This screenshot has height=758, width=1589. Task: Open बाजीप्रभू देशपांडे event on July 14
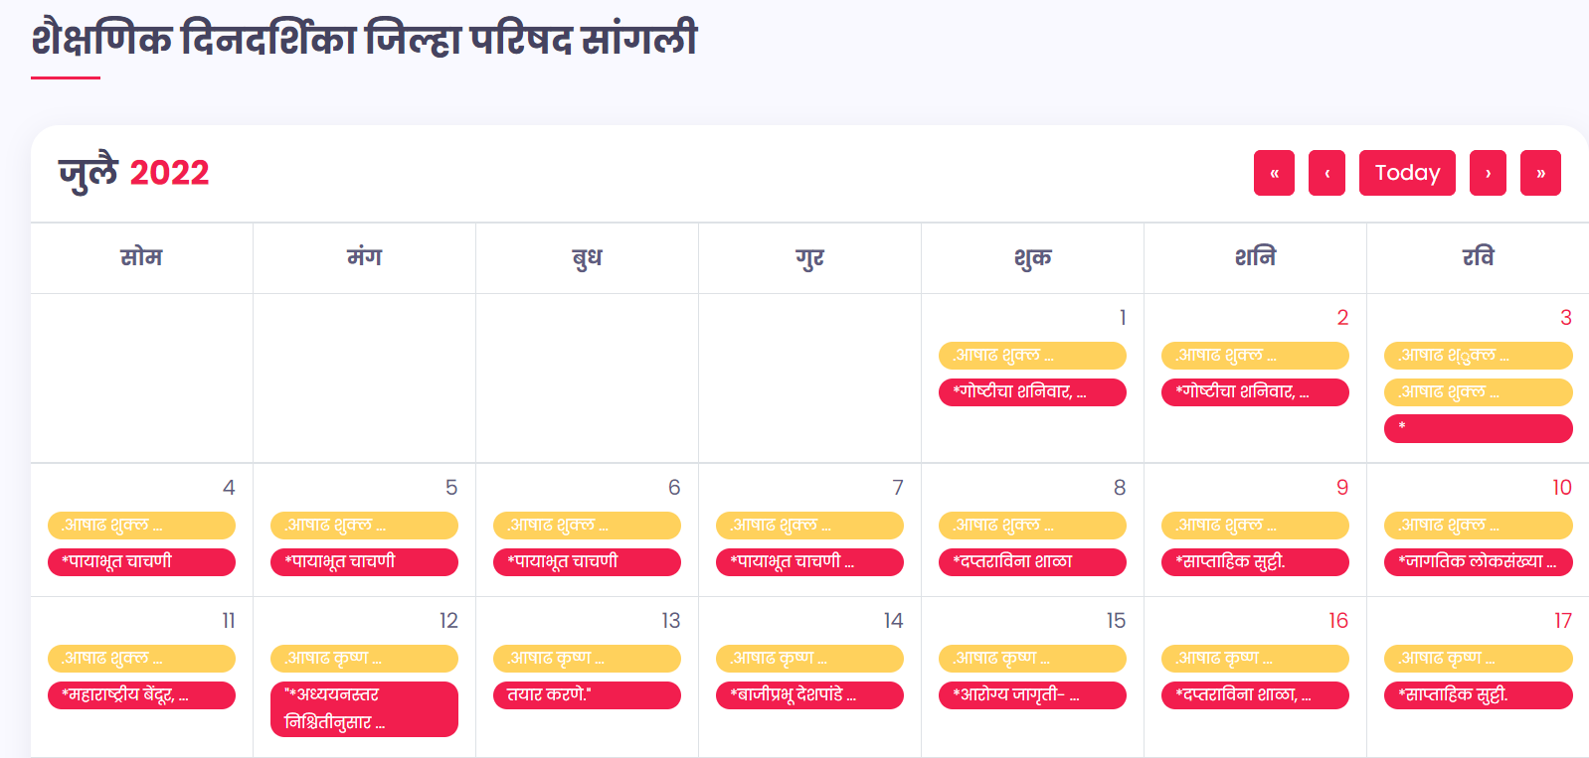click(809, 694)
